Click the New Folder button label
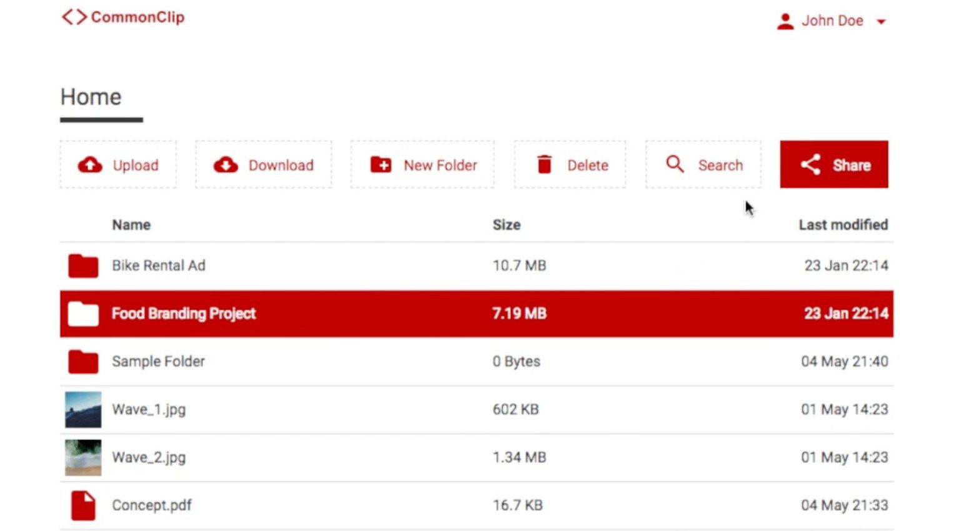The image size is (962, 531). pyautogui.click(x=440, y=166)
